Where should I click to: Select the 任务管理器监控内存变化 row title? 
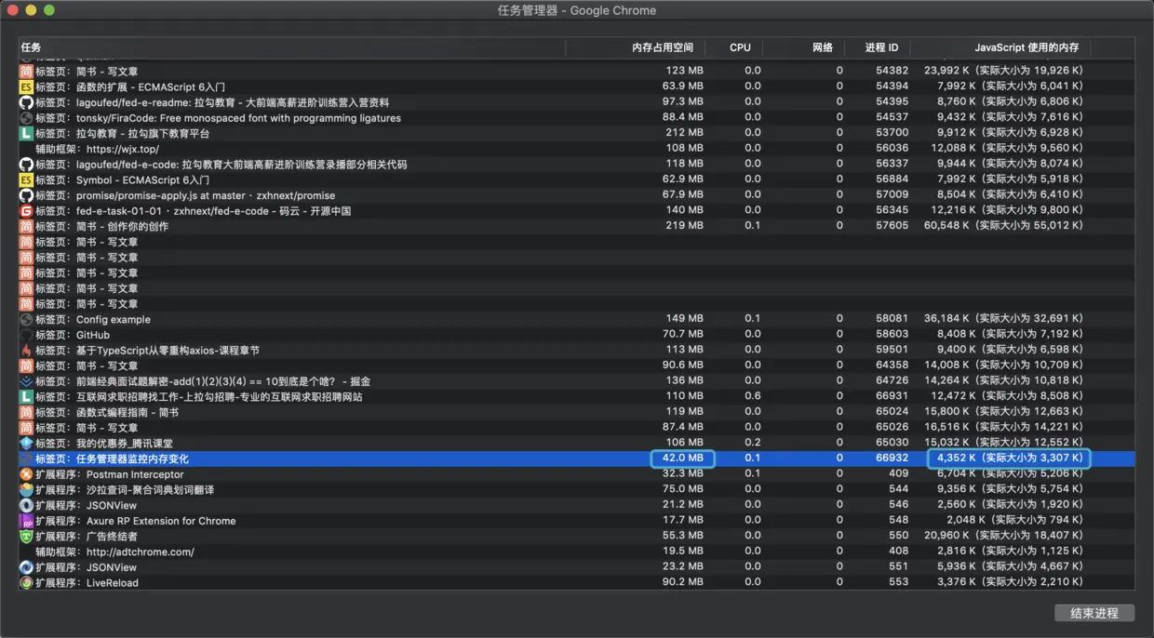click(x=132, y=459)
